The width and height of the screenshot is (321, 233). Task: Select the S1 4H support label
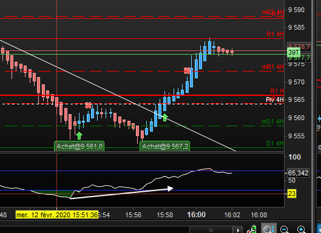[275, 143]
